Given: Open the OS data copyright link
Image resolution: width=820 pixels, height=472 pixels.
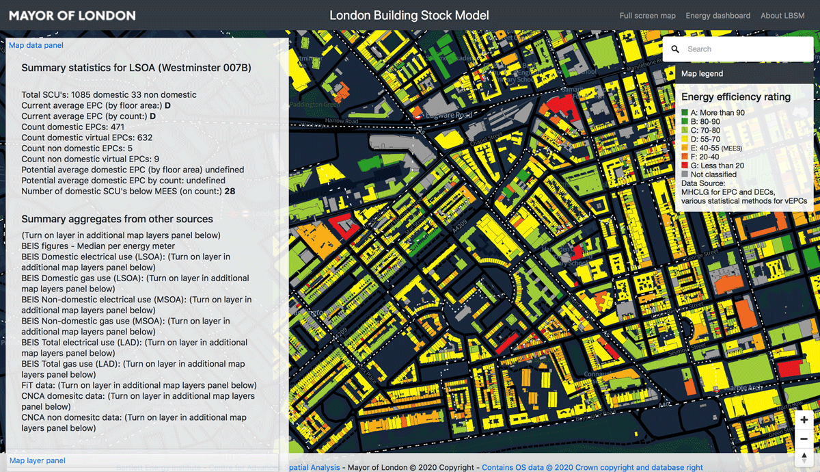Looking at the screenshot, I should coord(592,467).
